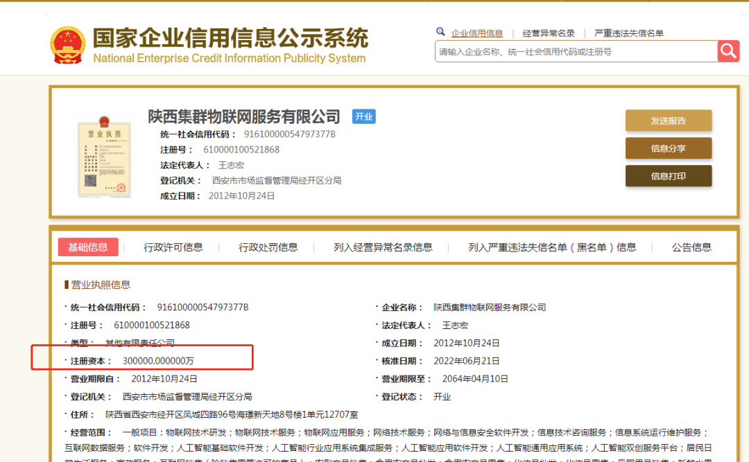Open the 公告信息 tab

click(x=691, y=247)
